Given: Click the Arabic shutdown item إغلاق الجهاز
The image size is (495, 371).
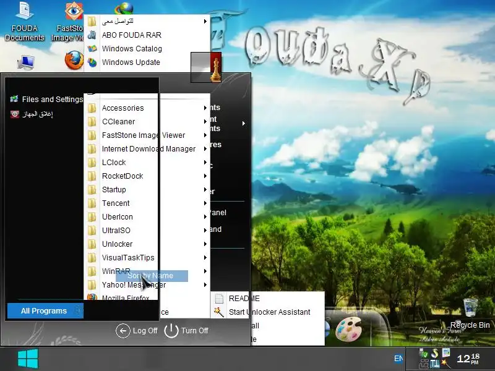Looking at the screenshot, I should click(32, 114).
